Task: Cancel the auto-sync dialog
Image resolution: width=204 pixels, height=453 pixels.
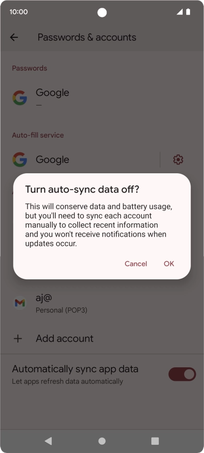Action: 136,264
